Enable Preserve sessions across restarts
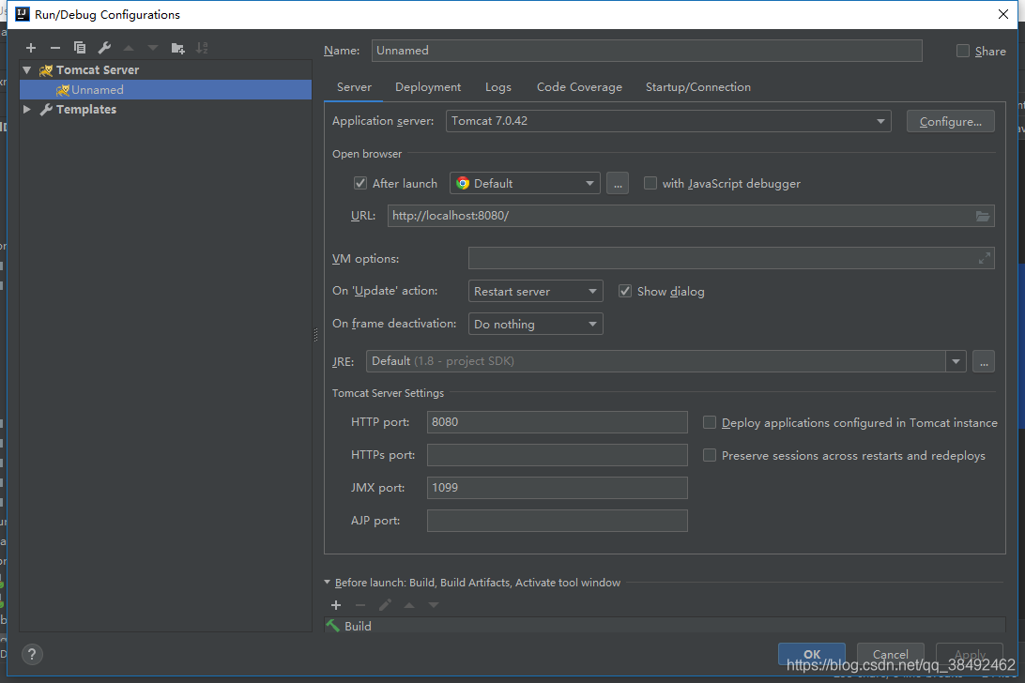Screen dimensions: 1025x683 pos(710,456)
